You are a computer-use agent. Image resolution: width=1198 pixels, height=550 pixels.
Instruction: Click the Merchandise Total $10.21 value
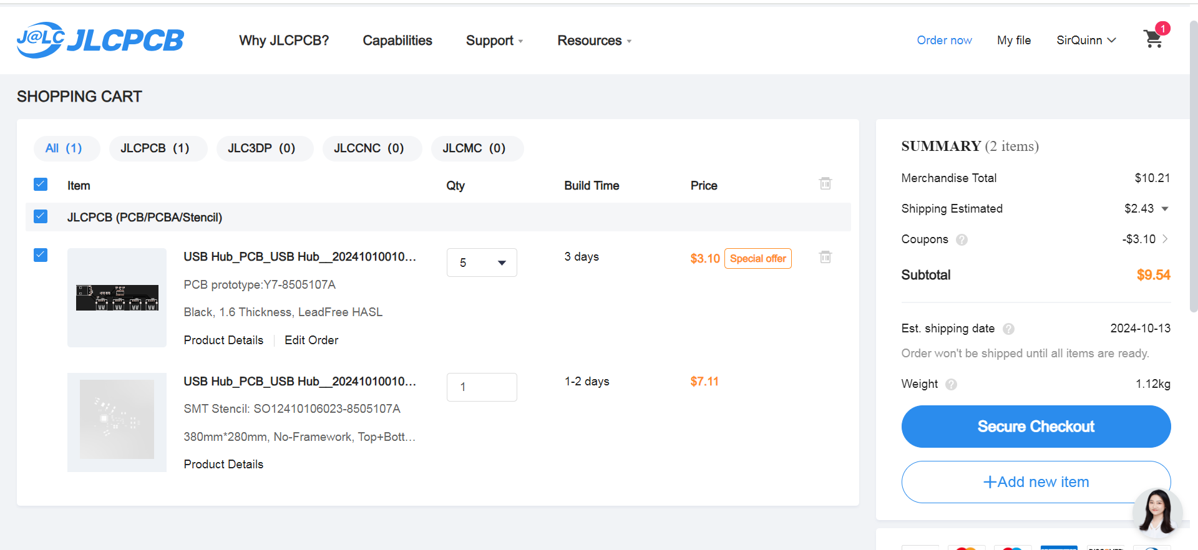point(1152,178)
